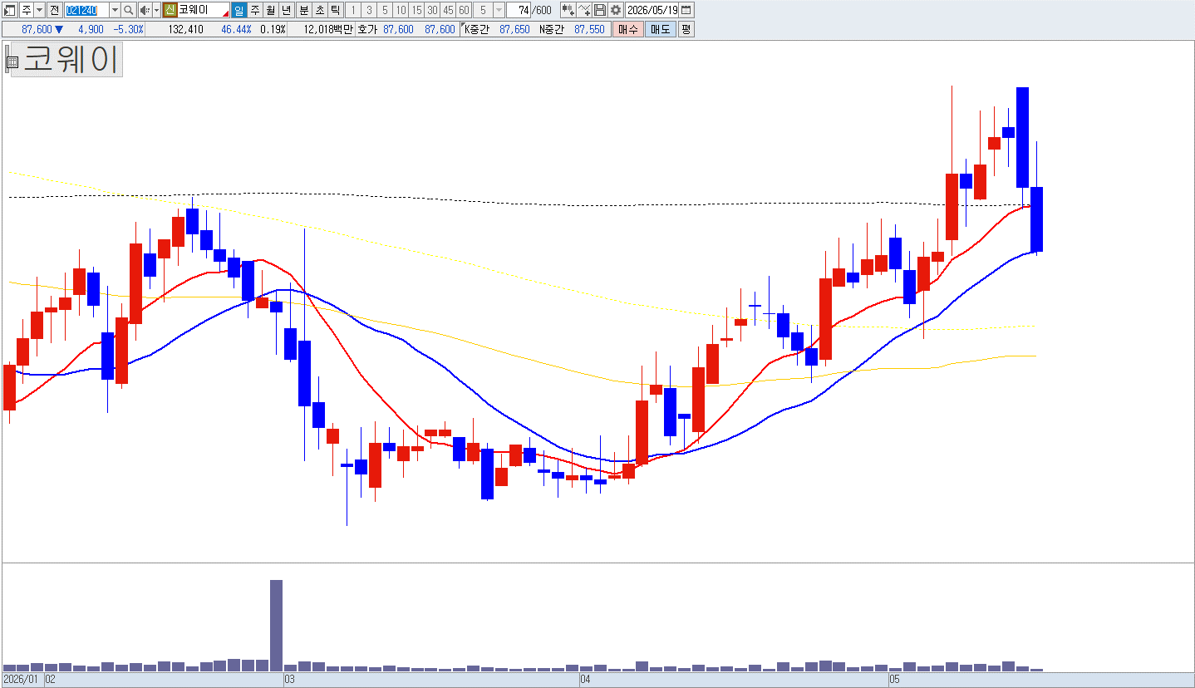Select the 30 interval button

[432, 10]
